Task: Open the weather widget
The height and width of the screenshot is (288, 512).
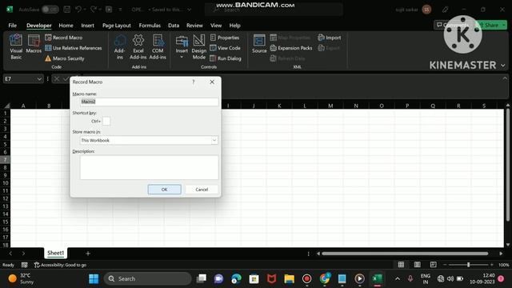Action: (22, 278)
